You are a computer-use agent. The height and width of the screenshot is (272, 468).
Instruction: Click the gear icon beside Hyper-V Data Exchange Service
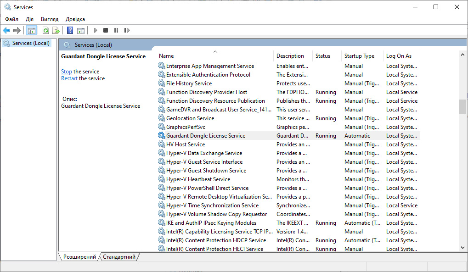162,153
